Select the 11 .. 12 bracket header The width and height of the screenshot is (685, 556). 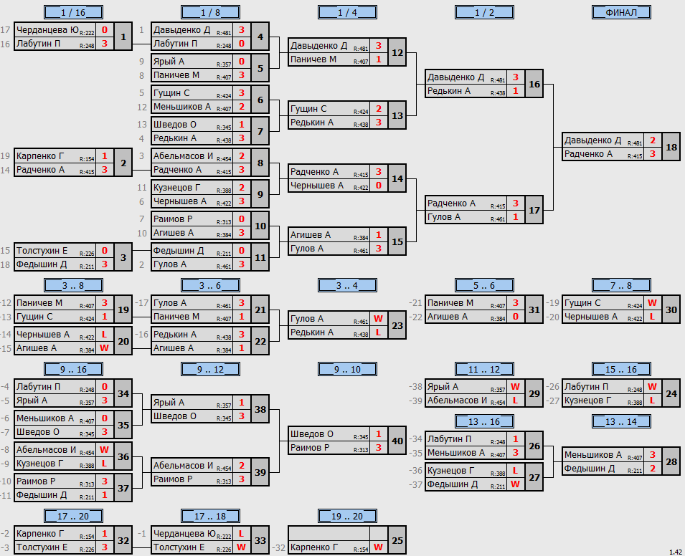tap(484, 369)
